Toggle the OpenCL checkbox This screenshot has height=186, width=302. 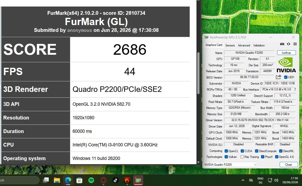tap(226, 151)
